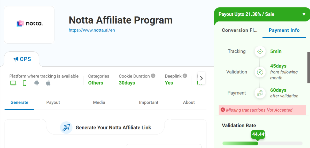Click the Payment hand coin icon
Image resolution: width=310 pixels, height=148 pixels.
pyautogui.click(x=260, y=93)
